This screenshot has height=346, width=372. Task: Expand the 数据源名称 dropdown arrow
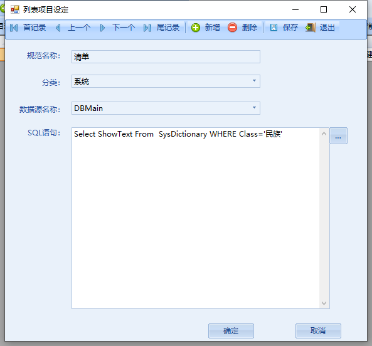point(254,108)
